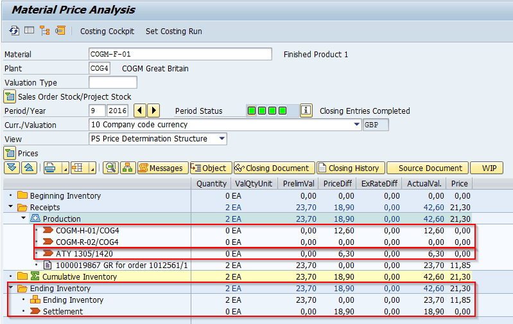Viewport: 513px width, 324px height.
Task: Click Set Costing Run
Action: click(x=174, y=31)
